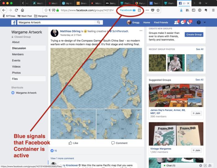Comment on the post
Image resolution: width=217 pixels, height=168 pixels.
click(119, 143)
